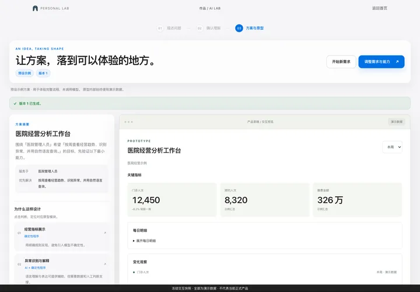Go to step 描述问题
The image size is (420, 292).
pyautogui.click(x=174, y=28)
